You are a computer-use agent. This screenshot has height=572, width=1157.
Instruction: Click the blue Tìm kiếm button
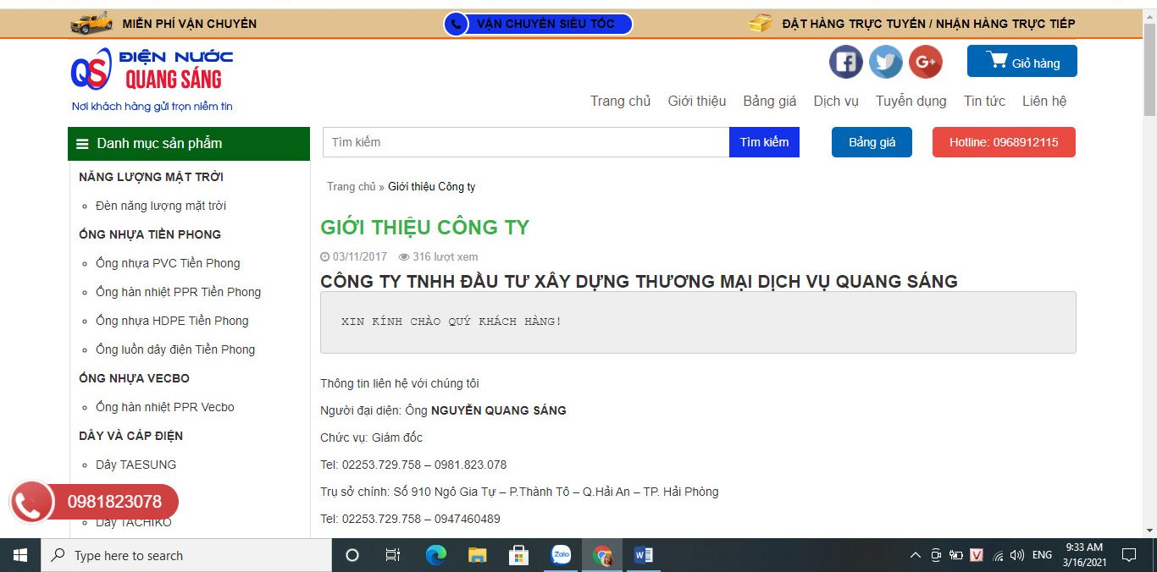point(764,142)
